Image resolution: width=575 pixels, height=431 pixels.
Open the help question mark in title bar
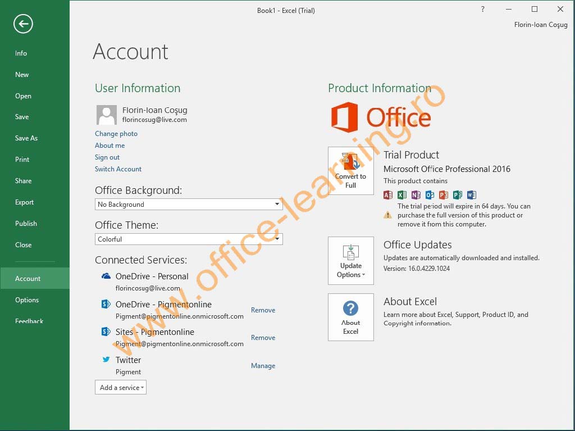pos(482,9)
